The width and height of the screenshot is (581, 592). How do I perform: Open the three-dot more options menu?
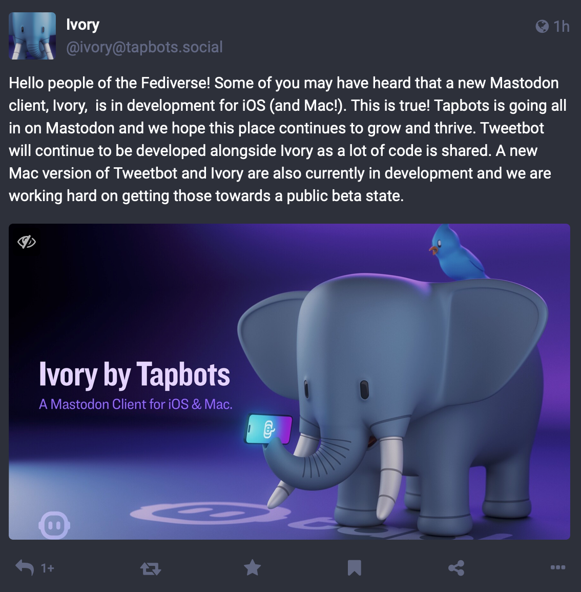pos(558,567)
